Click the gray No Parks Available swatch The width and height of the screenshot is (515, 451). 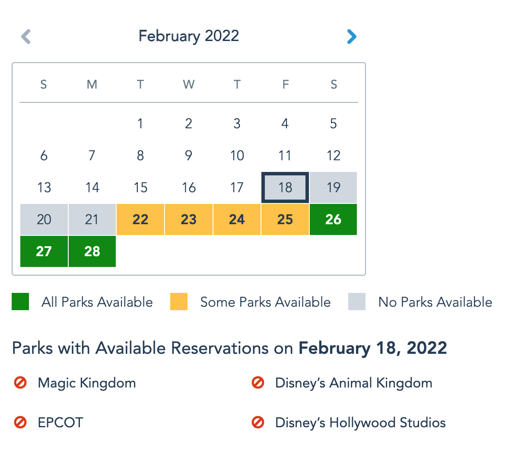357,302
